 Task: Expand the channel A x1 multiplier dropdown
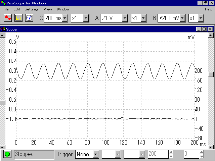click(143, 18)
